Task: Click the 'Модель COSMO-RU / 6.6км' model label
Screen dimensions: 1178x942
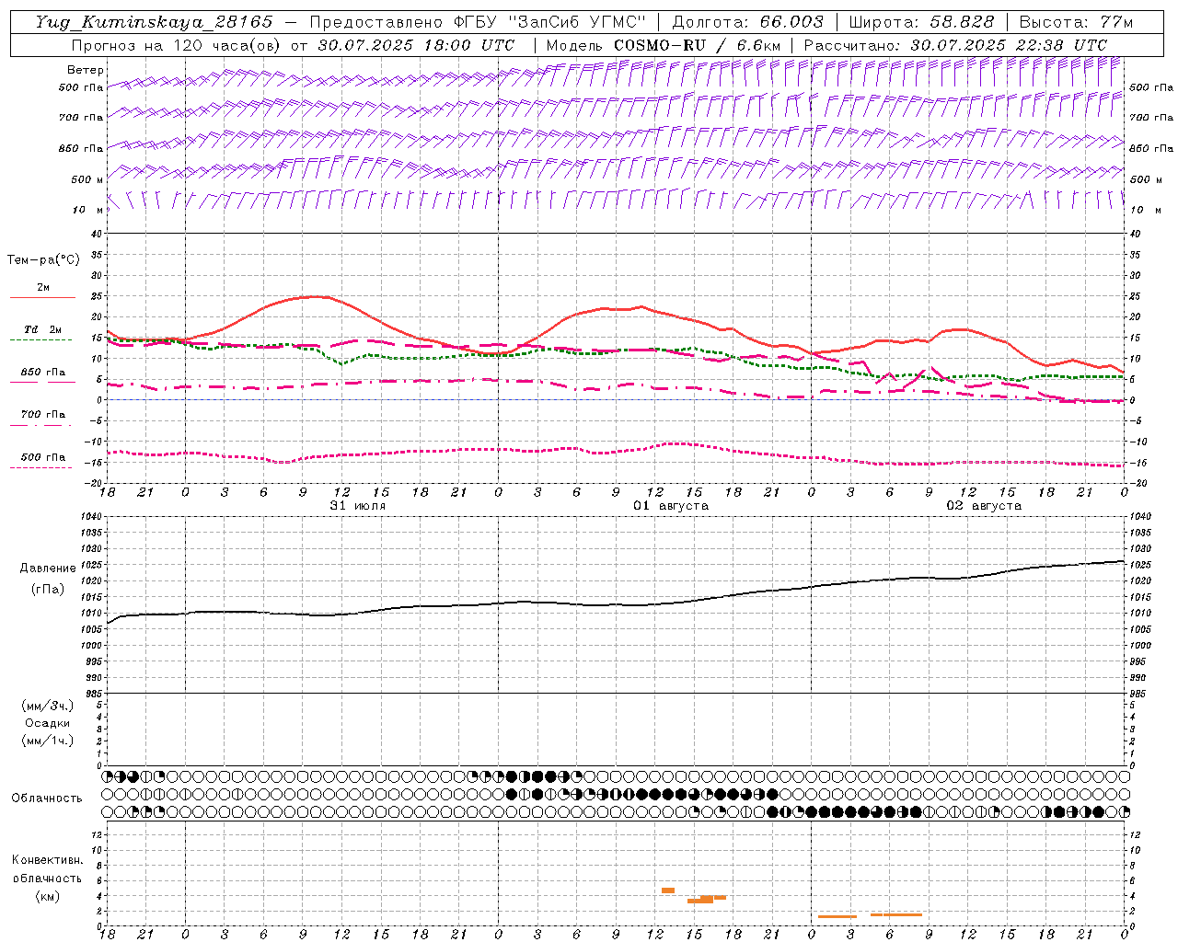Action: pyautogui.click(x=663, y=45)
